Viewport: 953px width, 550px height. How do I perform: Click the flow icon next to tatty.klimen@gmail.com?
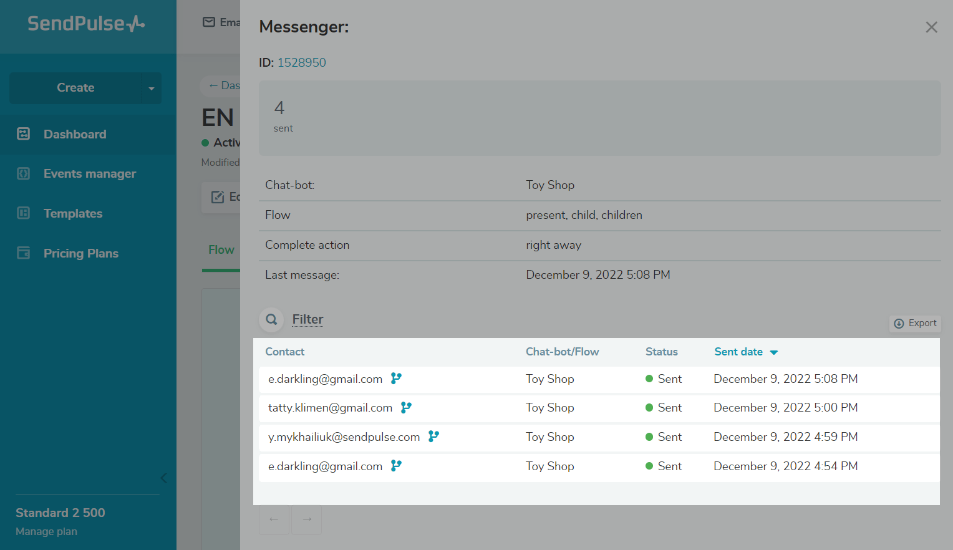click(406, 408)
